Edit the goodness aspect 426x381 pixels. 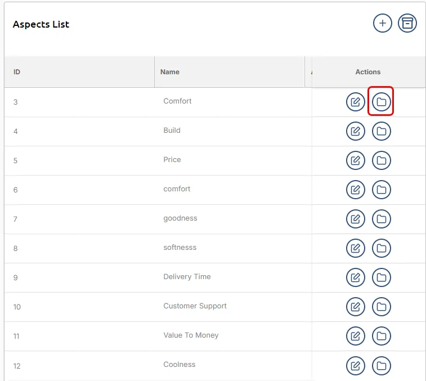(355, 219)
